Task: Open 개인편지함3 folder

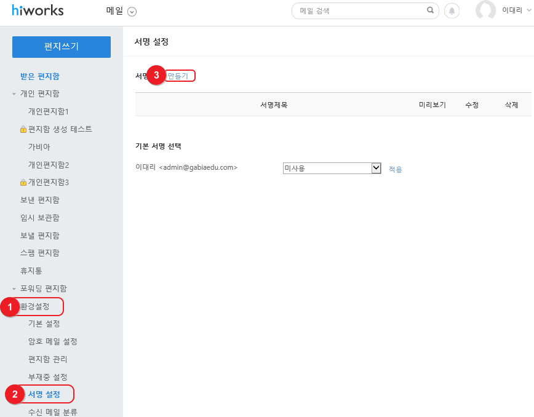Action: coord(49,182)
